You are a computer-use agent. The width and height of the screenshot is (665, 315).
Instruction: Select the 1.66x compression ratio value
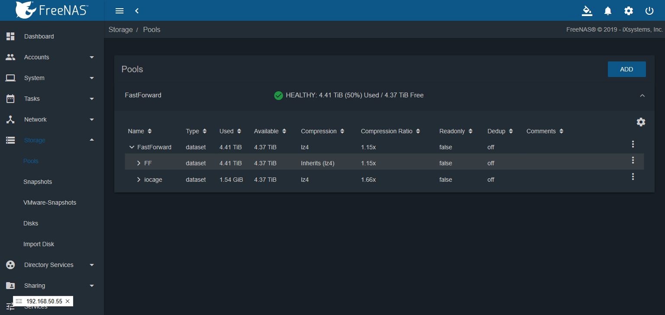(368, 180)
